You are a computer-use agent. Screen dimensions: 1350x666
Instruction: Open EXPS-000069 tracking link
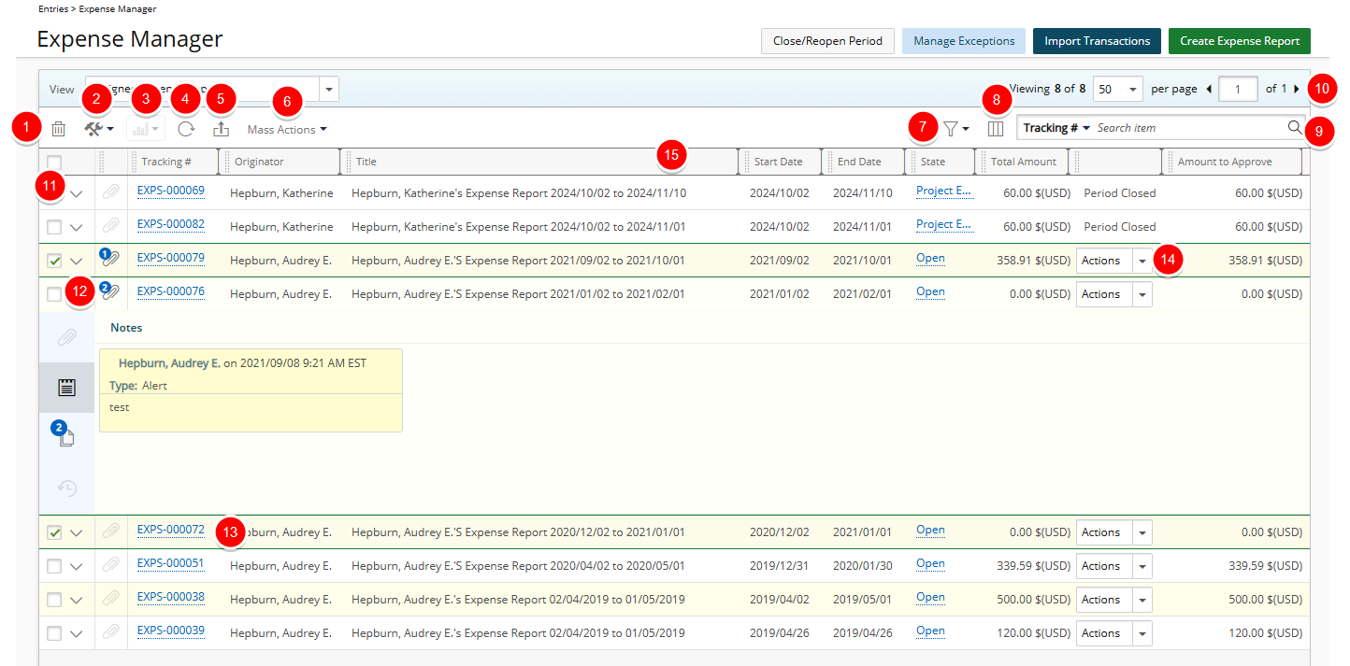click(x=170, y=191)
